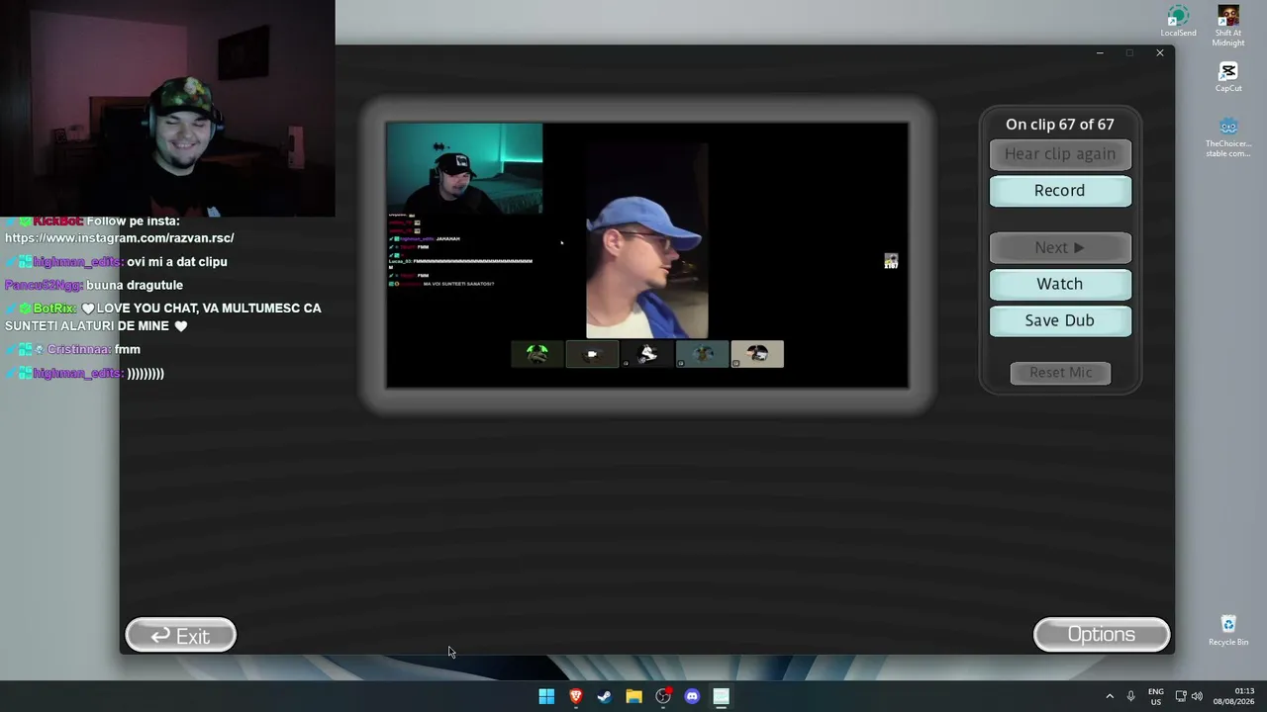Open the Windows Start menu
The image size is (1267, 712).
(546, 696)
